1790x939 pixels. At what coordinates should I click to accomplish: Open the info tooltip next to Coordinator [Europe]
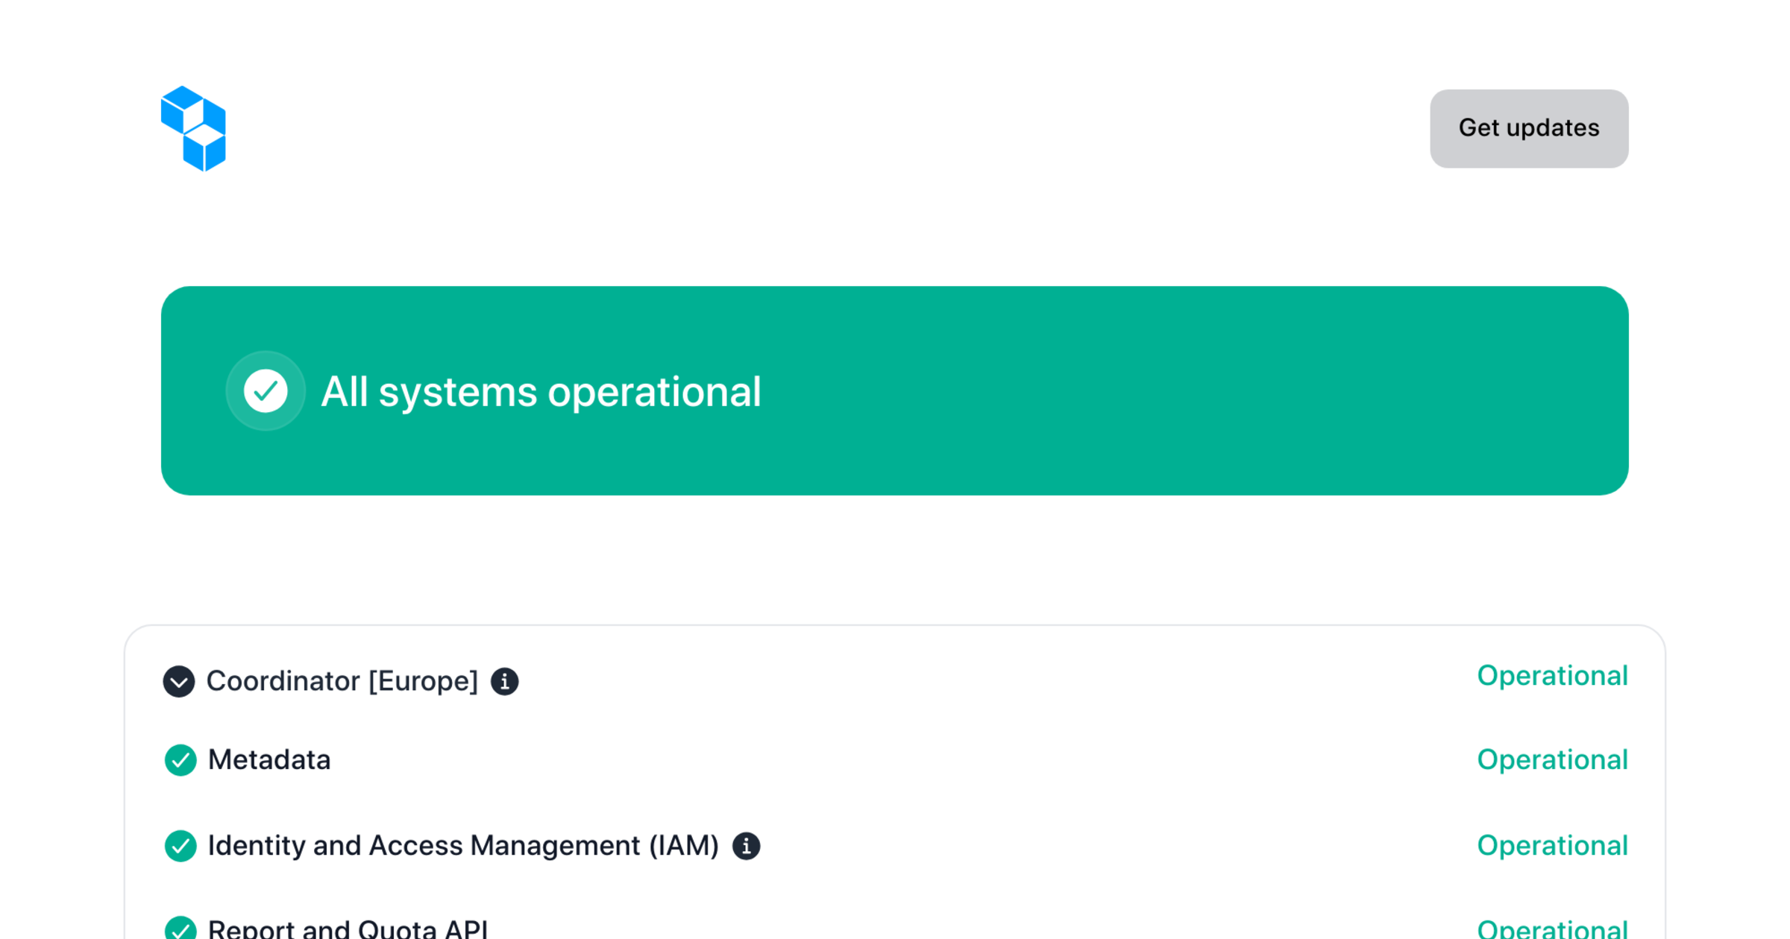tap(504, 680)
